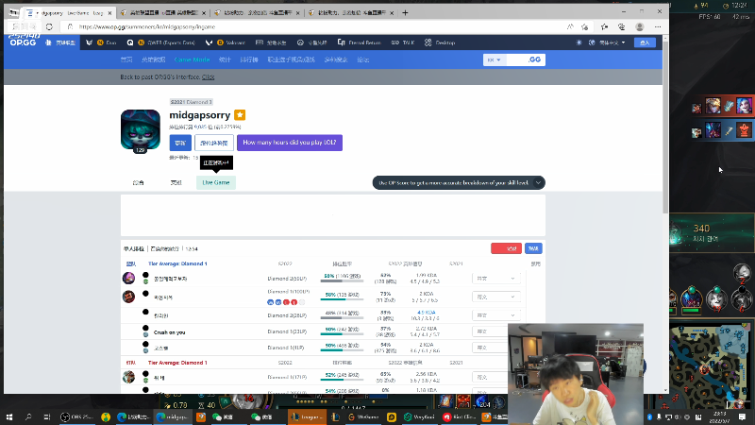Switch to the second browser tab
Screen dimensions: 755x425
162,13
